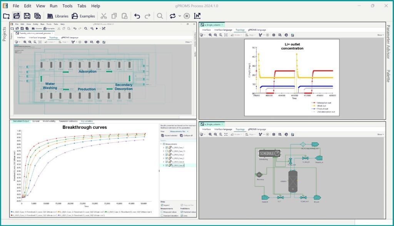Open the Show dropdown in upper-right panel
394x226 pixels.
(x=380, y=35)
